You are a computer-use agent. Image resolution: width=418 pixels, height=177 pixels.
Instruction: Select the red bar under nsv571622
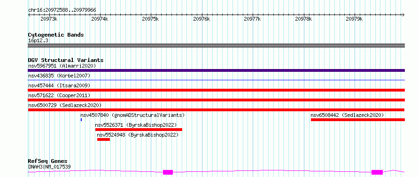(216, 100)
